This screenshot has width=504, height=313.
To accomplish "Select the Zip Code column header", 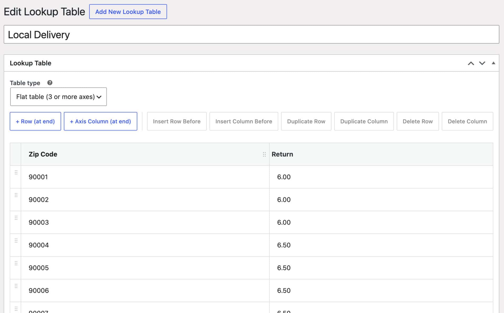I will click(x=145, y=154).
